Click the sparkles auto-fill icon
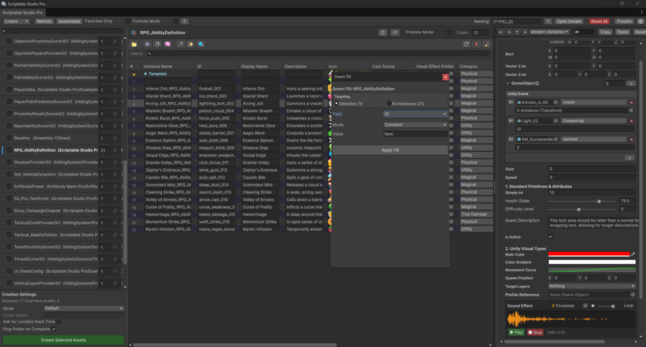This screenshot has width=646, height=347. (190, 44)
